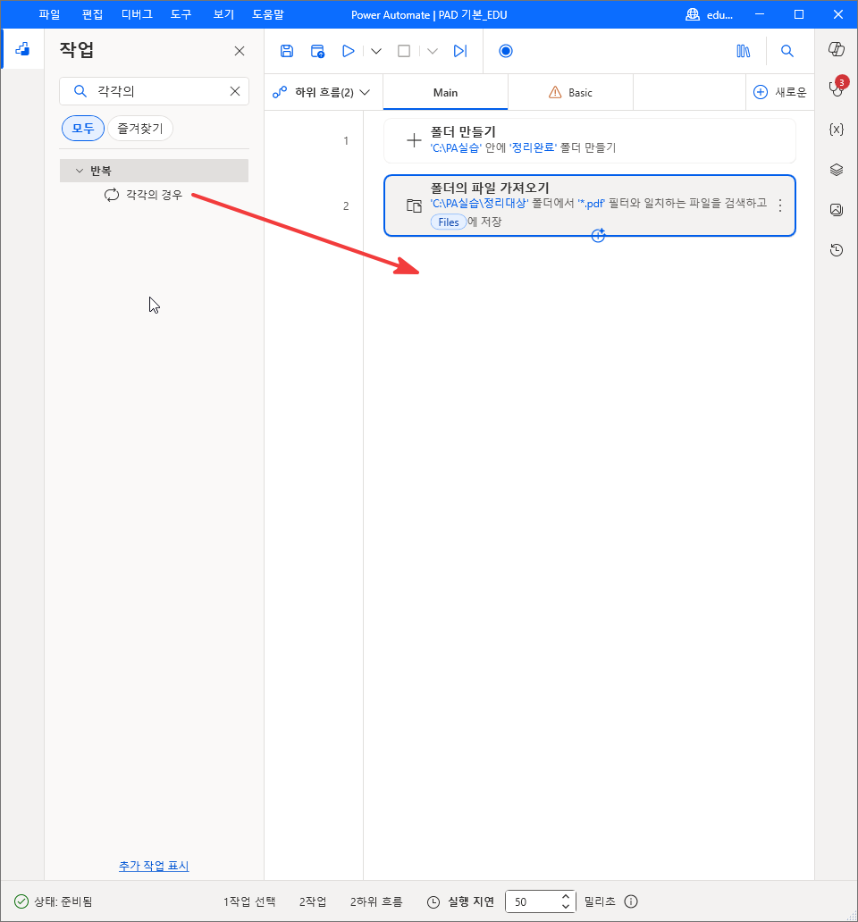This screenshot has width=858, height=922.
Task: Click the action search field containing 각각의
Action: pyautogui.click(x=154, y=91)
